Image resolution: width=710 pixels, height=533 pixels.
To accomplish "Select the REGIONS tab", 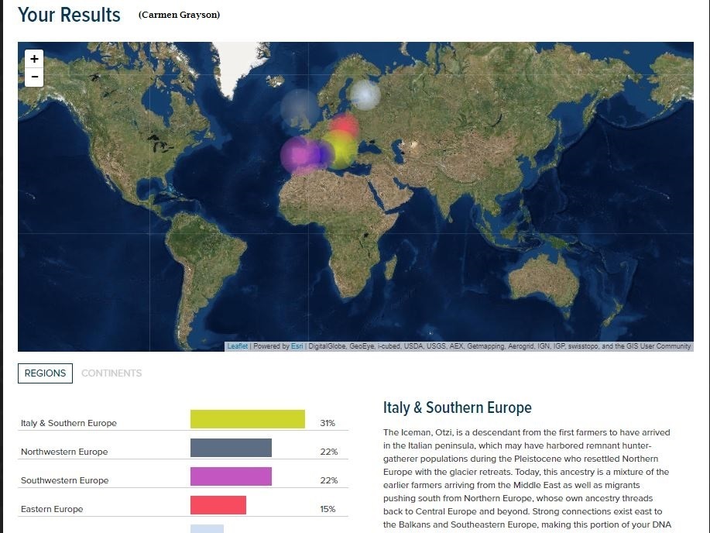I will click(x=45, y=373).
